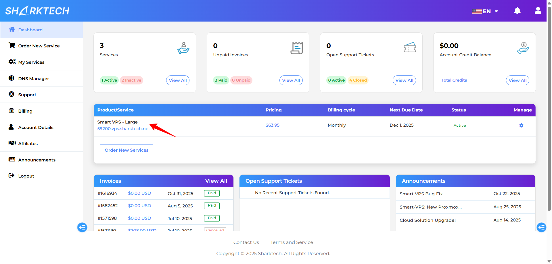This screenshot has height=264, width=552.
Task: Open the Contact Us footer link
Action: point(246,242)
